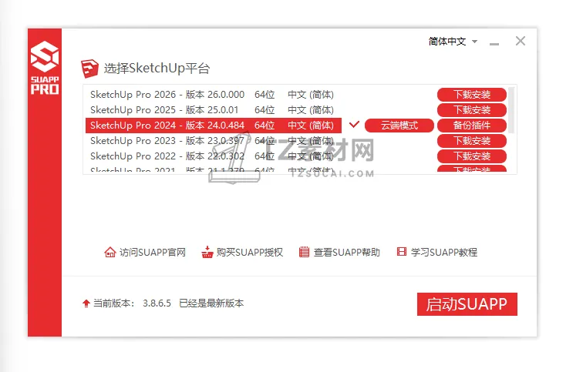
Task: Click the film icon for 学习SUAPP教程
Action: 402,252
